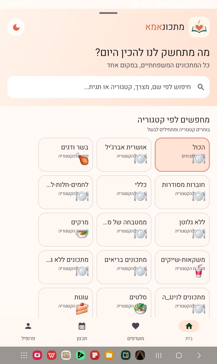Screen dimensions: 217x364
Task: Tap the recipe book heart logo
Action: (199, 27)
